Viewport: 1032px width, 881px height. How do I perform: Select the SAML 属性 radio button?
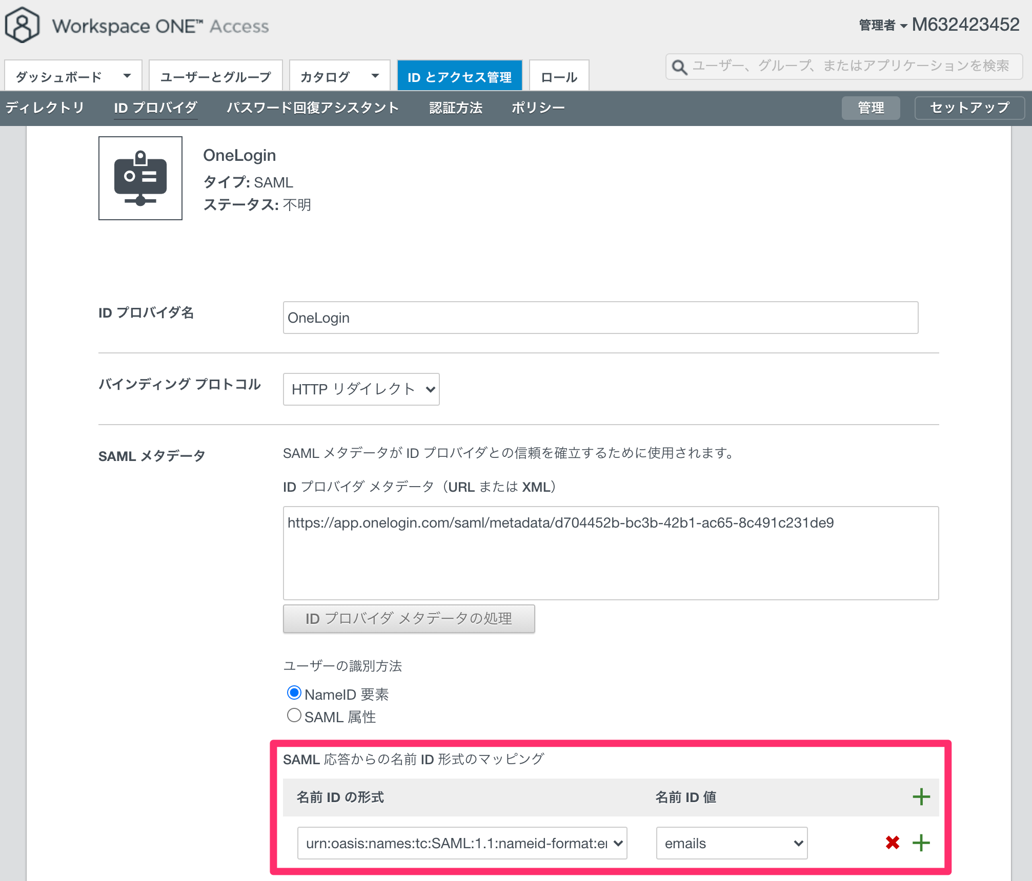tap(294, 716)
